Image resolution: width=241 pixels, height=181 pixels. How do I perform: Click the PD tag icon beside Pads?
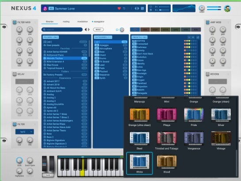96,68
